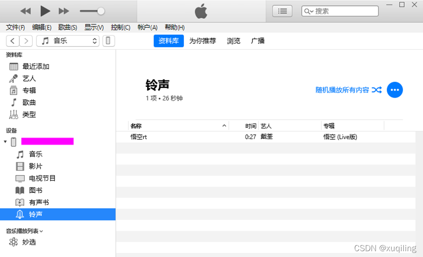
Task: Click the rewind previous track button
Action: [26, 11]
